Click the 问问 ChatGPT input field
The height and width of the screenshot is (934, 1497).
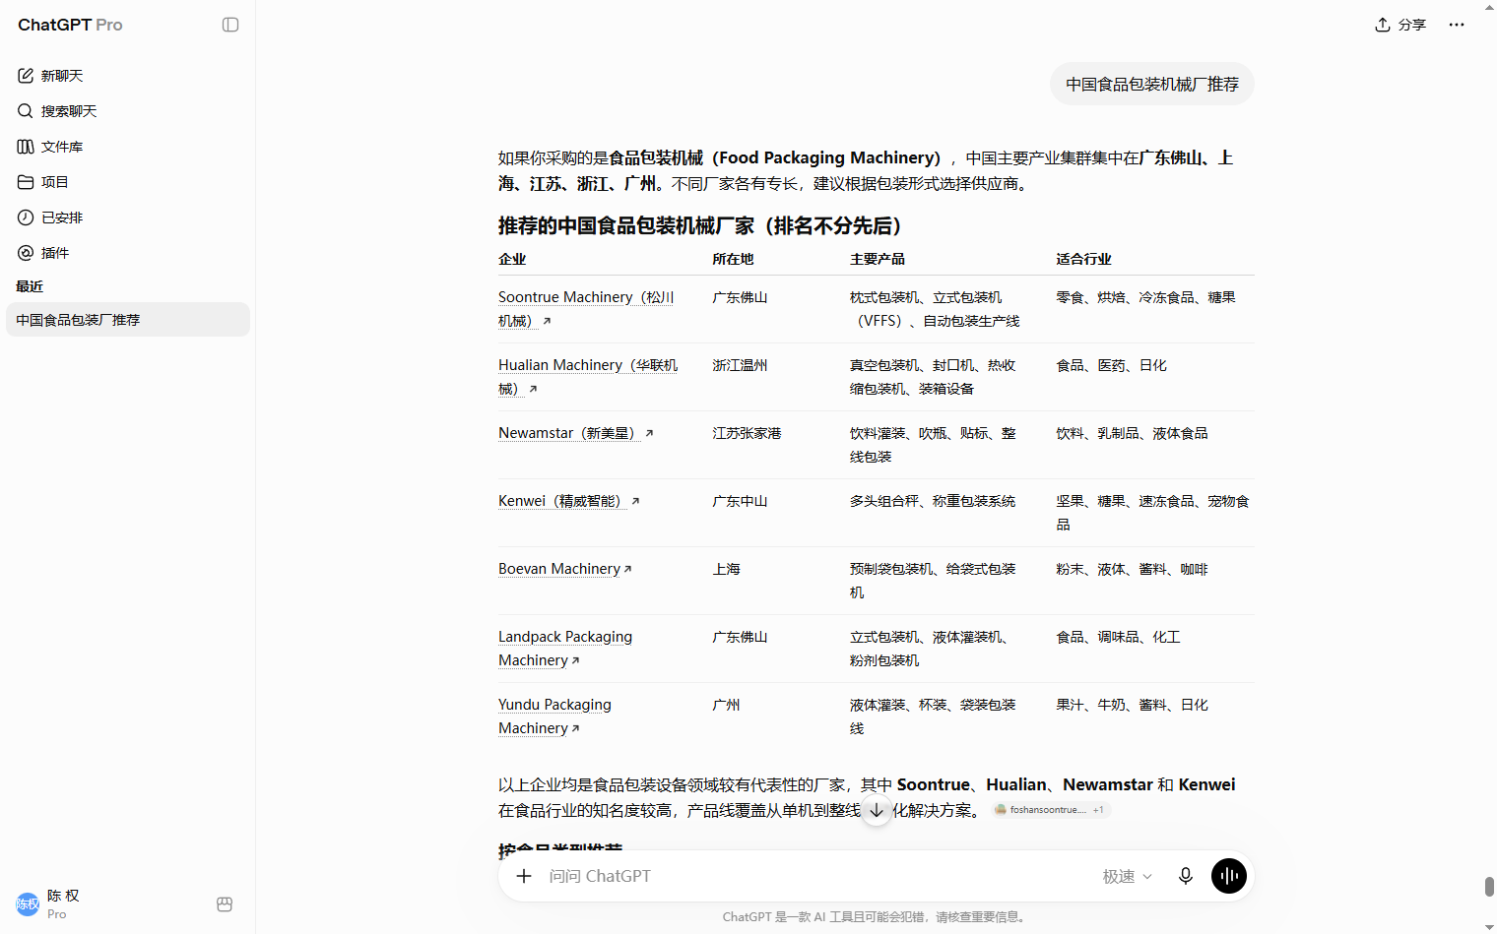(817, 876)
